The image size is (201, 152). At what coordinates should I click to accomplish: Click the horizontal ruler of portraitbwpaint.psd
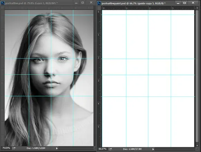click(148, 8)
